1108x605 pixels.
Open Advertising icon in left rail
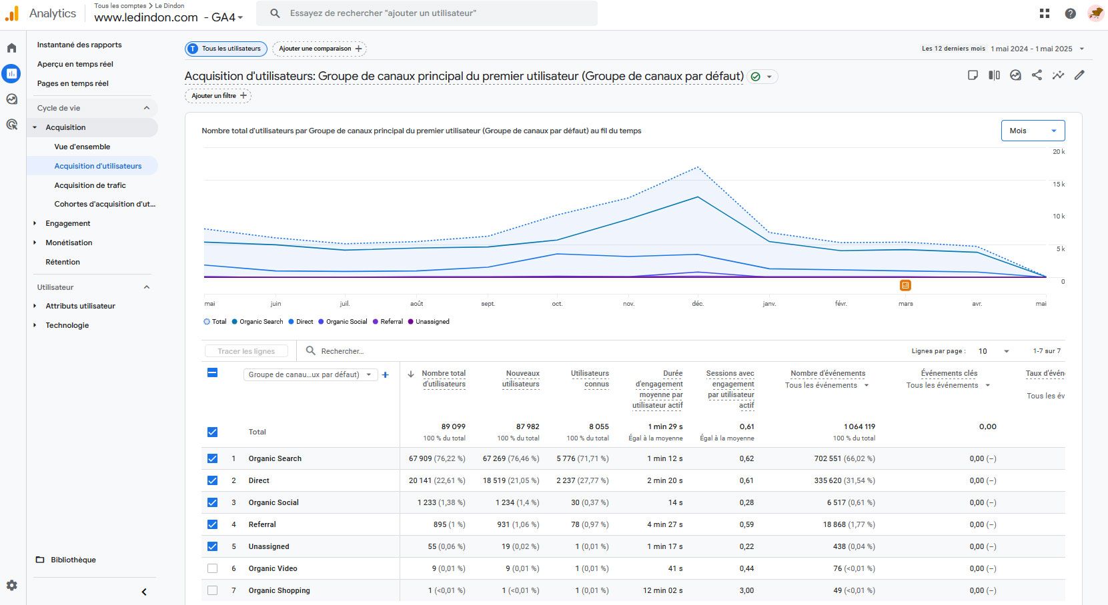point(11,125)
